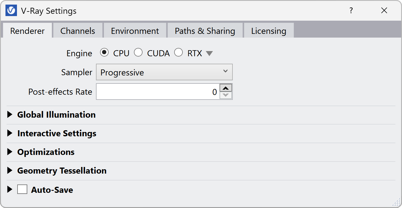This screenshot has width=402, height=208.
Task: Click the V-Ray logo icon in title bar
Action: click(x=11, y=11)
